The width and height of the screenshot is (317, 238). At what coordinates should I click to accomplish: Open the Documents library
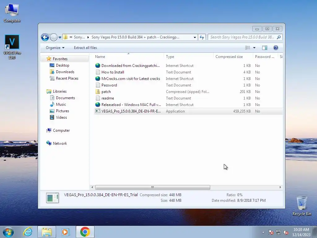click(65, 98)
